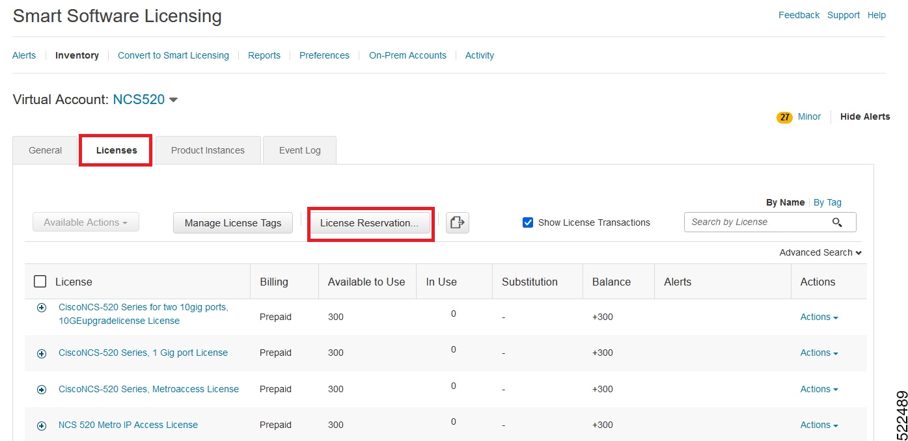908x441 pixels.
Task: Open Convert to Smart Licensing
Action: (x=173, y=55)
